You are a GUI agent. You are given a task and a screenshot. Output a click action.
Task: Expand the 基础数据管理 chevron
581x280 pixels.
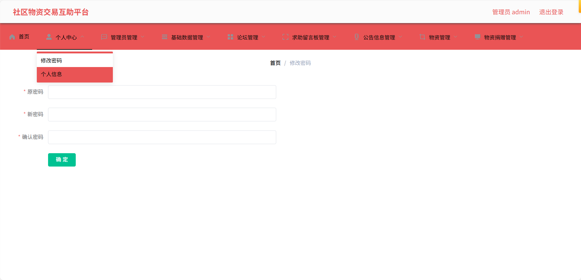(208, 37)
